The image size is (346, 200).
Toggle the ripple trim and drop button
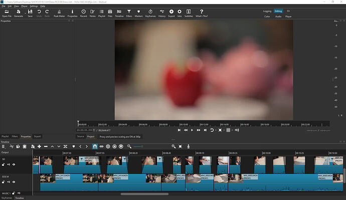coord(108,146)
